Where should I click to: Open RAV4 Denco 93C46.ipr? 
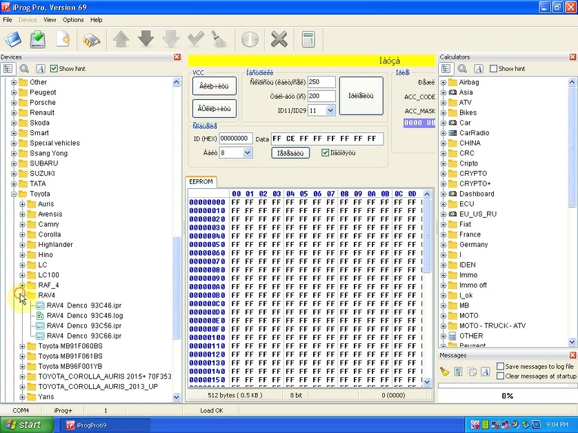click(84, 305)
